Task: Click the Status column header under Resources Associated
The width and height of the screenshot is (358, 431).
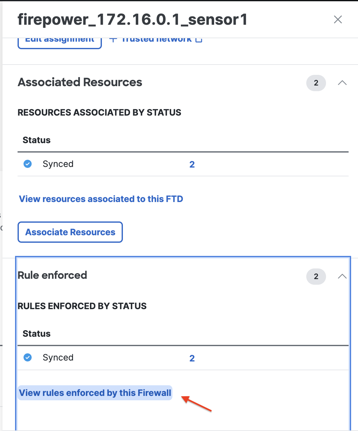Action: [x=37, y=140]
